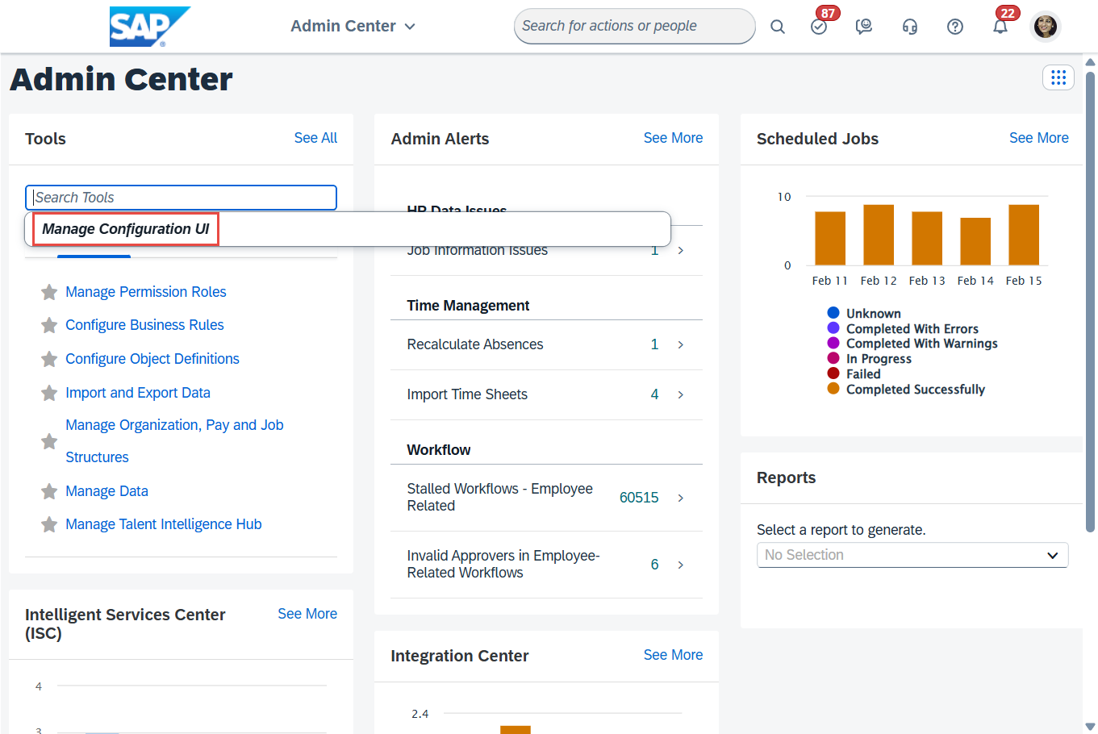Image resolution: width=1098 pixels, height=734 pixels.
Task: Click the magnifier search icon in header
Action: [x=777, y=27]
